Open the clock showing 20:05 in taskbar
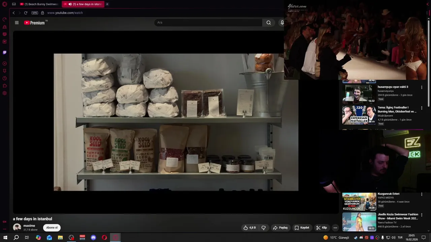 click(411, 238)
